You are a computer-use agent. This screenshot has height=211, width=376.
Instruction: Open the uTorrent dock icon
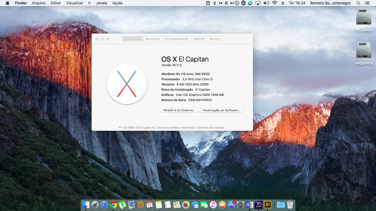pyautogui.click(x=122, y=205)
